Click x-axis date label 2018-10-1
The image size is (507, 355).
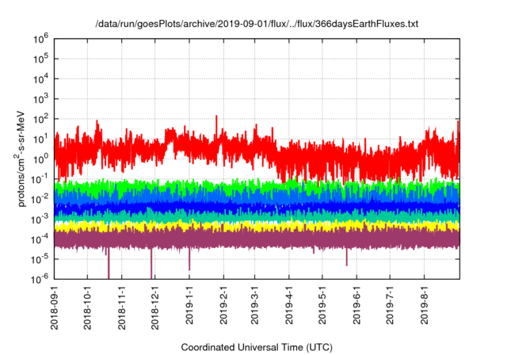pos(88,307)
